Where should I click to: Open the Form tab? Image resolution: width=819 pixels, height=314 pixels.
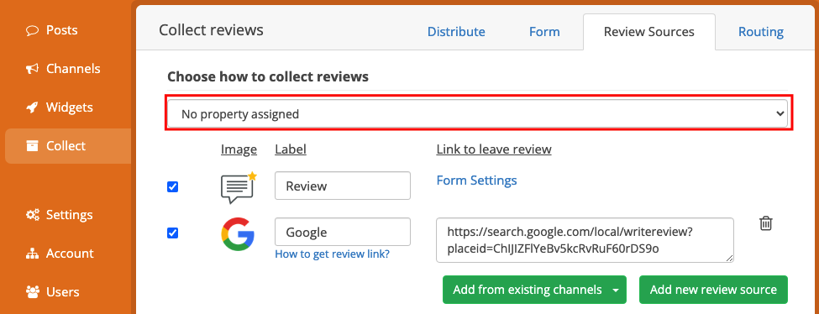coord(544,32)
